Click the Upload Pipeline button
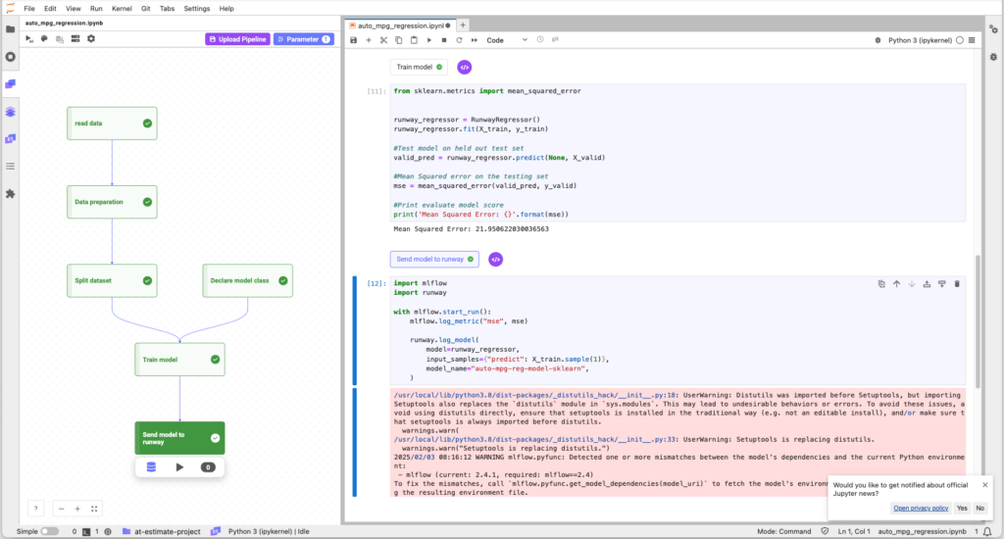Image resolution: width=1004 pixels, height=539 pixels. 237,39
